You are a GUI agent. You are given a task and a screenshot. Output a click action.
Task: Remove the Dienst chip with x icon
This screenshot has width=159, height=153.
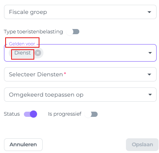click(38, 53)
